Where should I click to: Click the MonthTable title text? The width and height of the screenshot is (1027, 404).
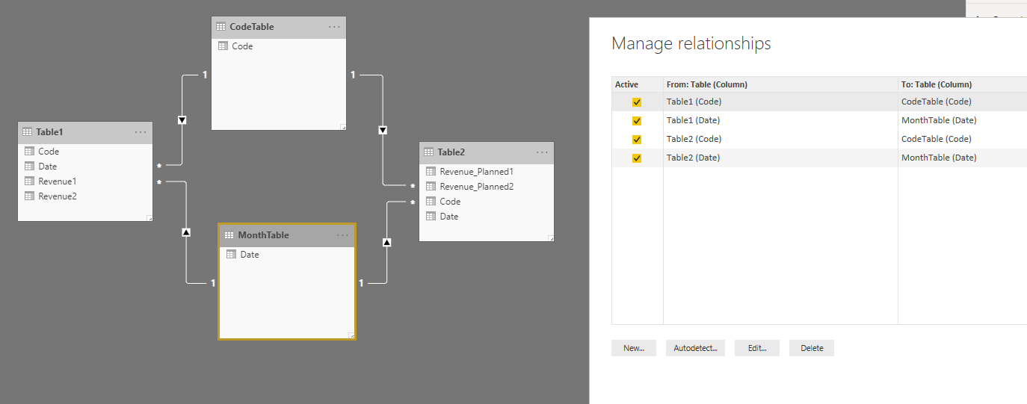tap(263, 235)
